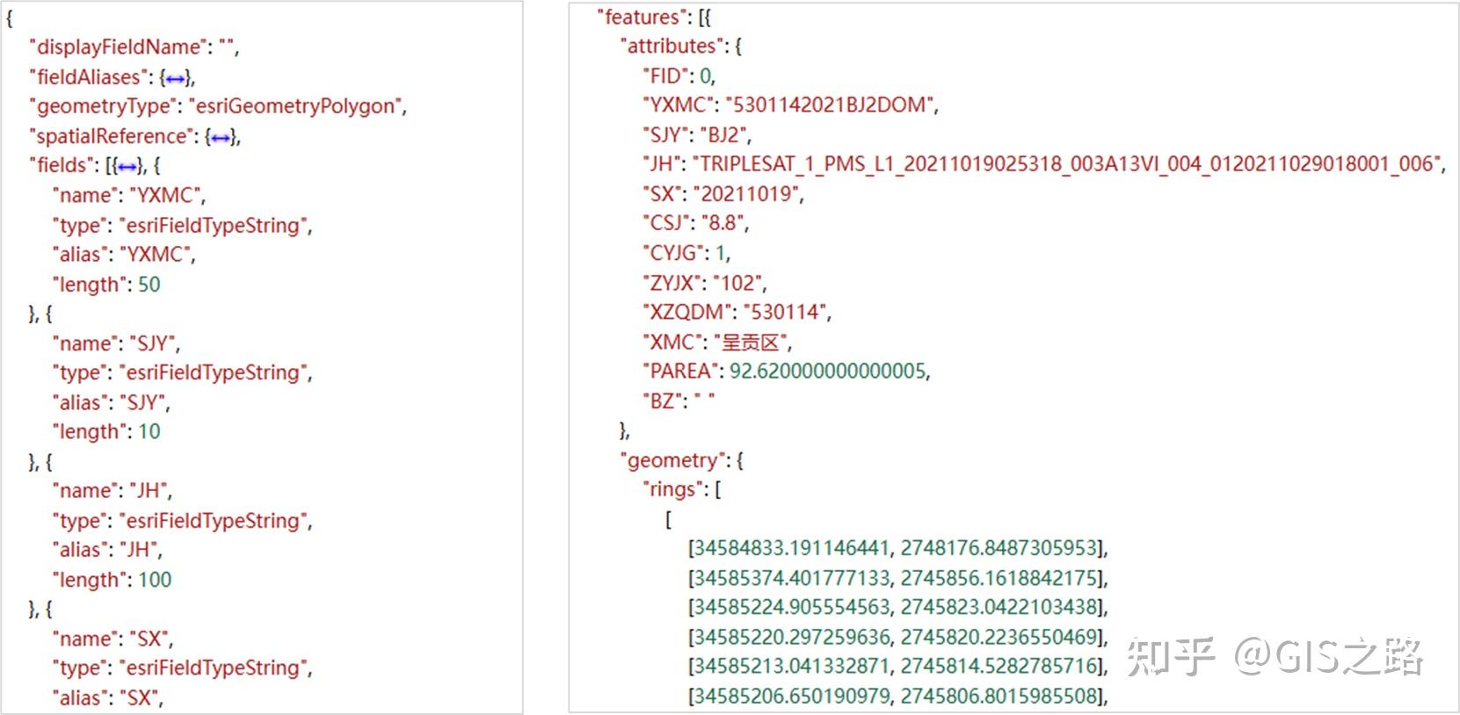This screenshot has width=1460, height=715.
Task: Select the length value 50
Action: (x=149, y=285)
